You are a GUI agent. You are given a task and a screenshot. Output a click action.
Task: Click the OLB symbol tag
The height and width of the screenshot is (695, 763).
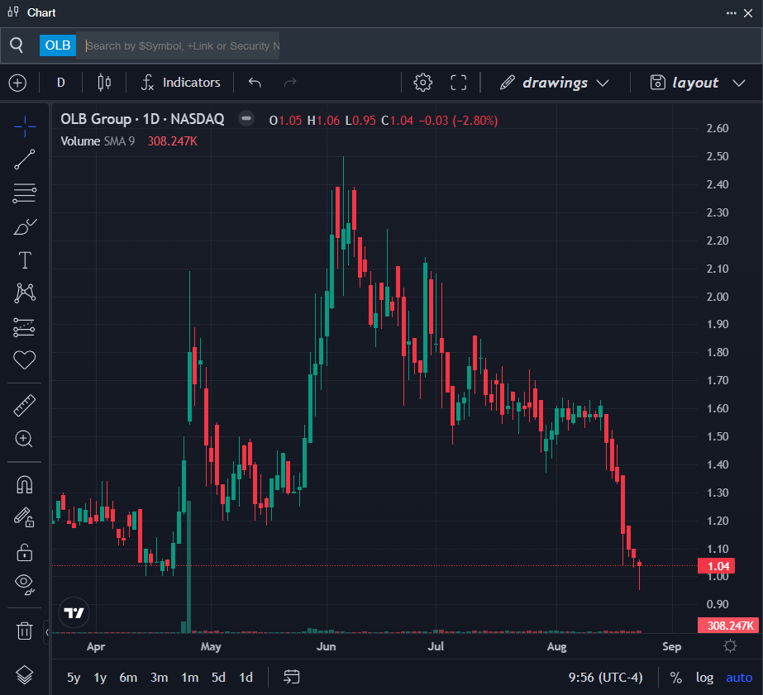click(57, 45)
